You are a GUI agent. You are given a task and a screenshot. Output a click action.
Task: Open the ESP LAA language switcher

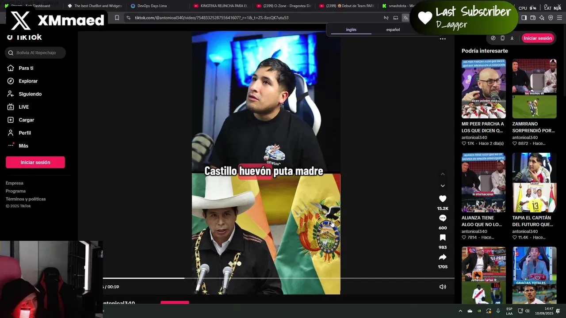[x=509, y=311]
